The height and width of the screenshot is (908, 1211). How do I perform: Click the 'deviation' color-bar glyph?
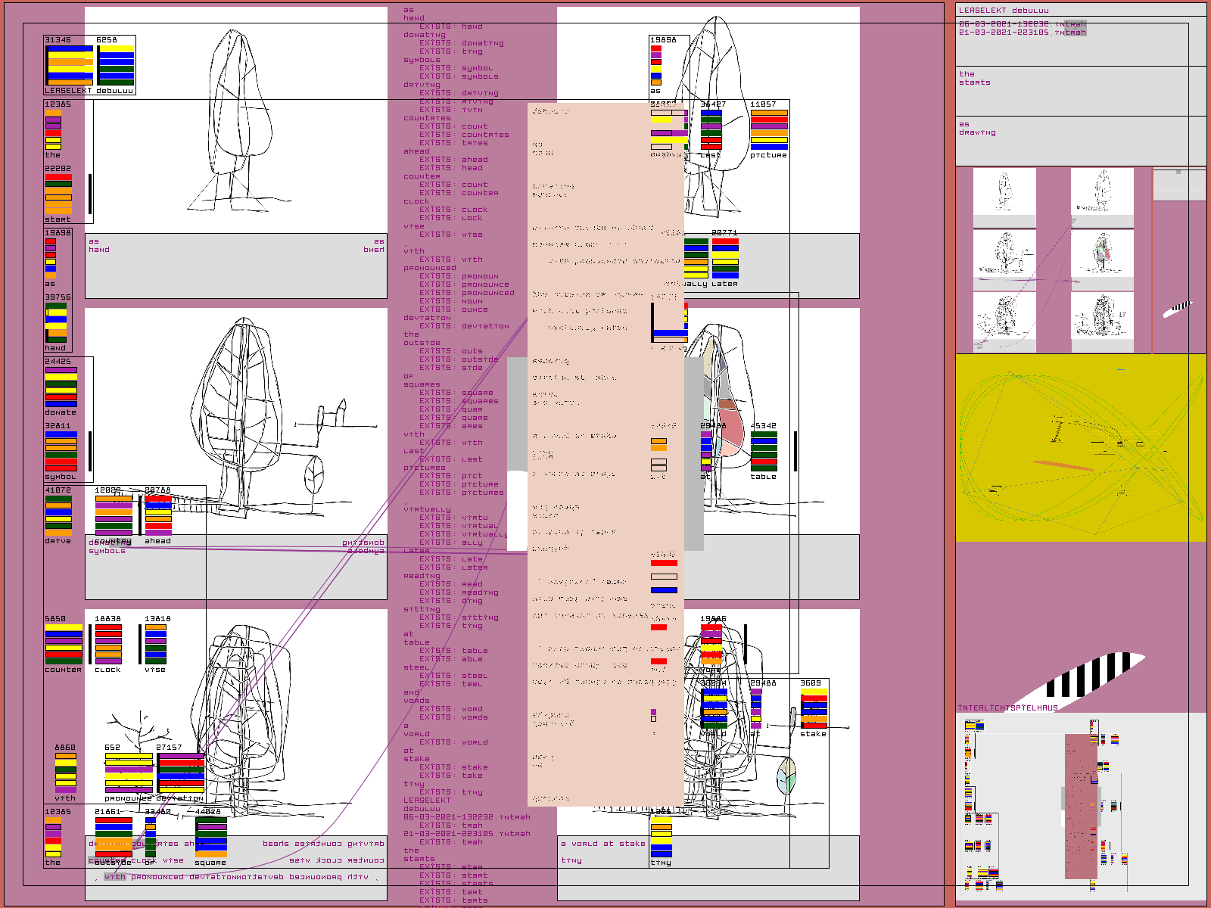click(x=181, y=773)
